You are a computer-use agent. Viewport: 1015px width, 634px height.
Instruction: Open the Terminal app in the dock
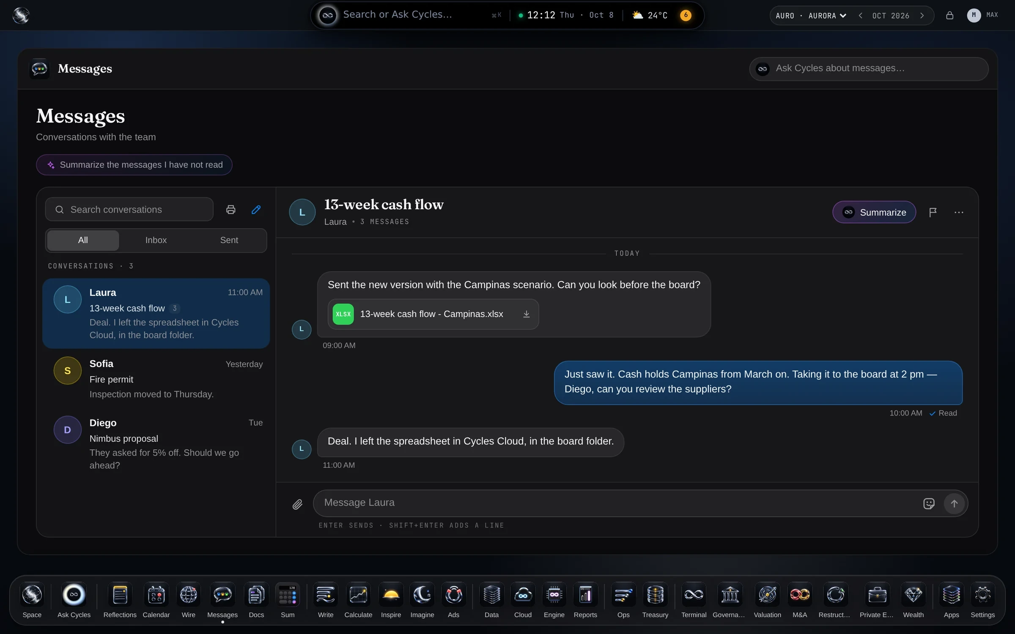pos(694,601)
